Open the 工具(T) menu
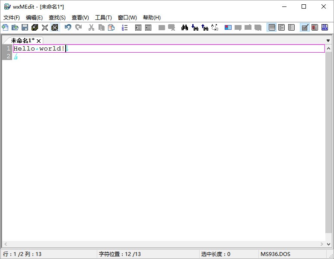 tap(103, 18)
